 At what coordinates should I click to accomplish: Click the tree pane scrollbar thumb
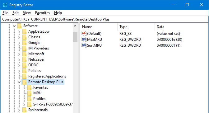(x=75, y=37)
